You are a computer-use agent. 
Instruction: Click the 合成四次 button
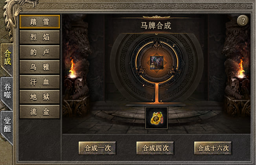pos(155,148)
